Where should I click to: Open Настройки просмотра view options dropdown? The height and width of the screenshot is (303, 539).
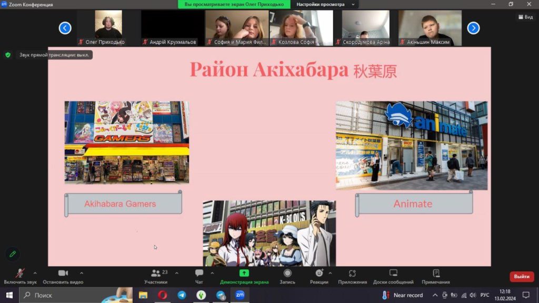[x=325, y=4]
